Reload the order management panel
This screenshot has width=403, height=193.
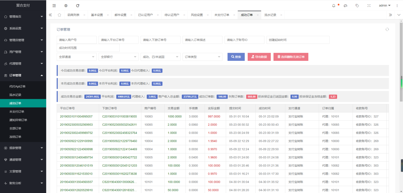pos(387,29)
